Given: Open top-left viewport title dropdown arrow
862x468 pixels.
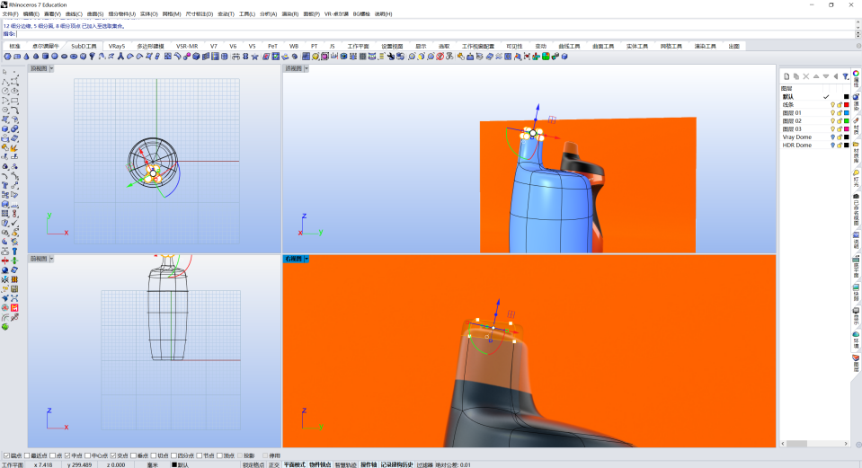Looking at the screenshot, I should 51,68.
